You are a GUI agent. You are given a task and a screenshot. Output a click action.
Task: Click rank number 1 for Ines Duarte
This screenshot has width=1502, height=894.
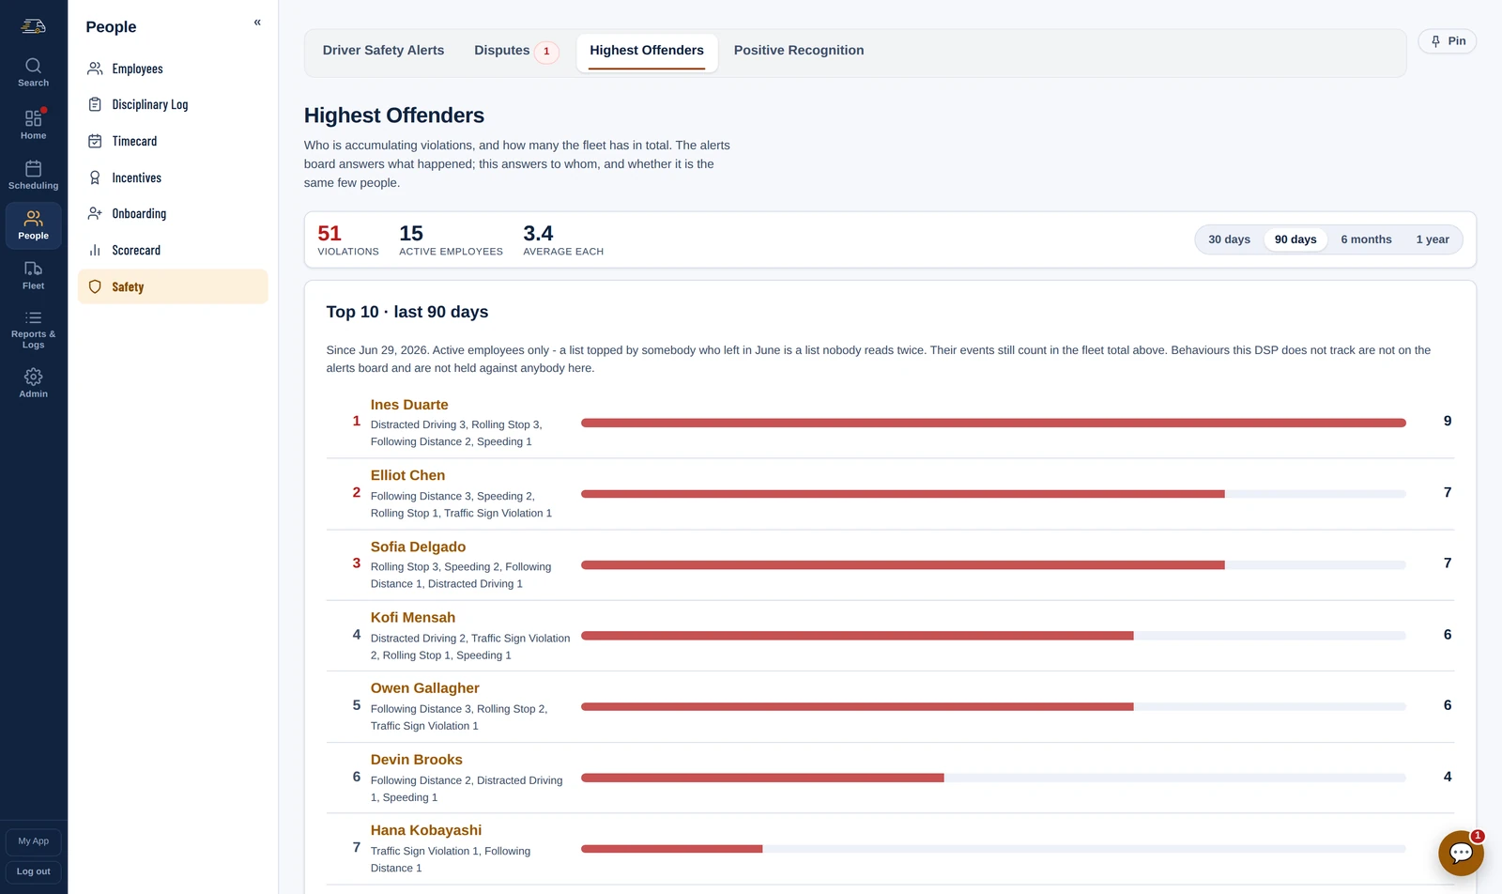[x=356, y=421]
